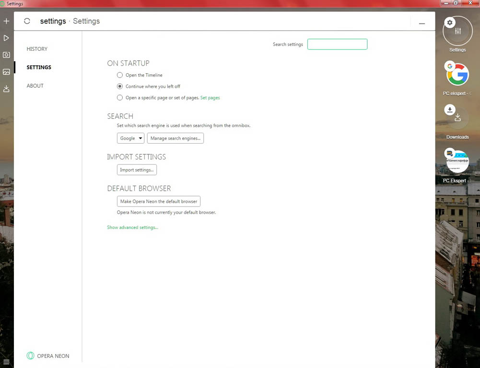Click the DEFAULT BROWSER heading
The width and height of the screenshot is (480, 368).
(139, 188)
